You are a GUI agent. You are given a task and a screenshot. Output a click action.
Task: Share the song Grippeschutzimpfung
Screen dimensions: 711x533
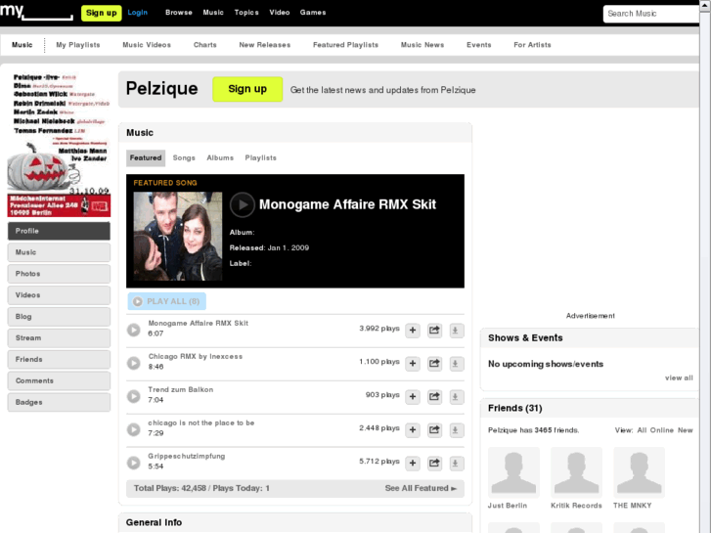pos(434,464)
